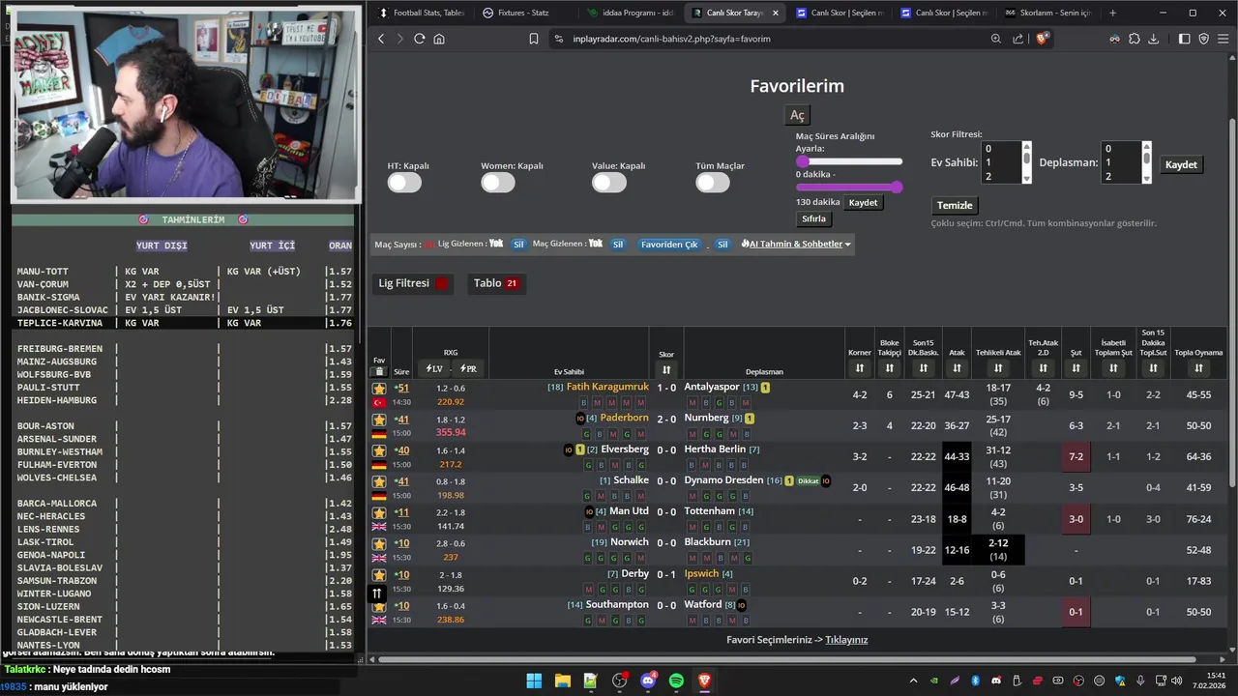This screenshot has width=1238, height=696.
Task: Bookmark this page with the bookmark icon
Action: (x=533, y=39)
